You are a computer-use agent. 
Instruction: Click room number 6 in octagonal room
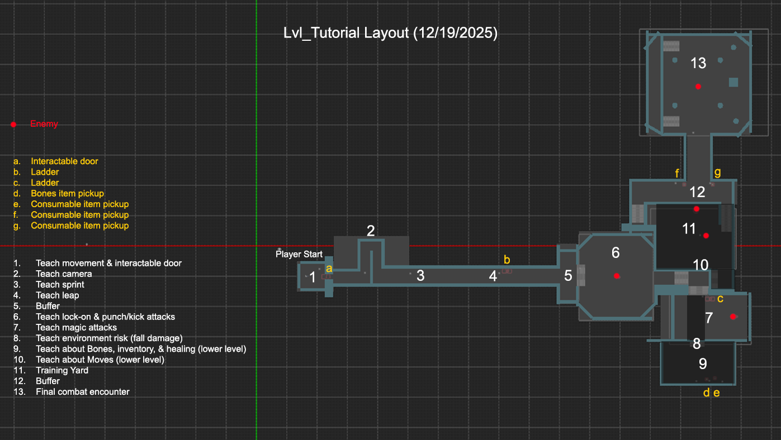click(616, 253)
